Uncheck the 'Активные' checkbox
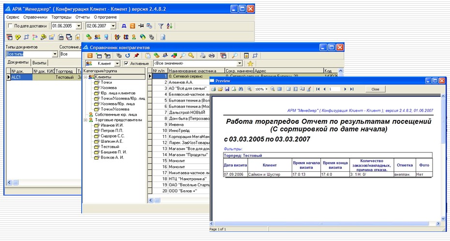 [126, 63]
